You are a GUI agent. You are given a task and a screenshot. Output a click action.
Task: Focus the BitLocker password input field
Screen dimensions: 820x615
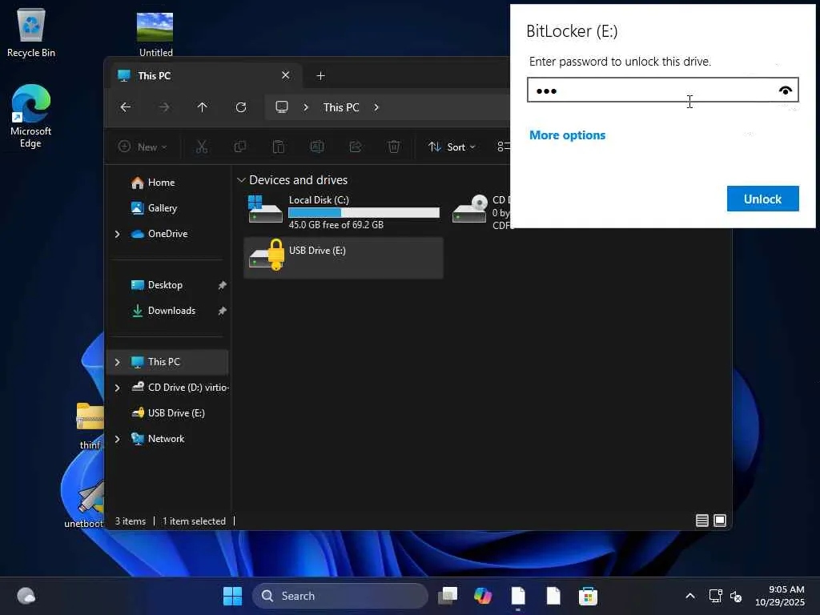[x=662, y=90]
